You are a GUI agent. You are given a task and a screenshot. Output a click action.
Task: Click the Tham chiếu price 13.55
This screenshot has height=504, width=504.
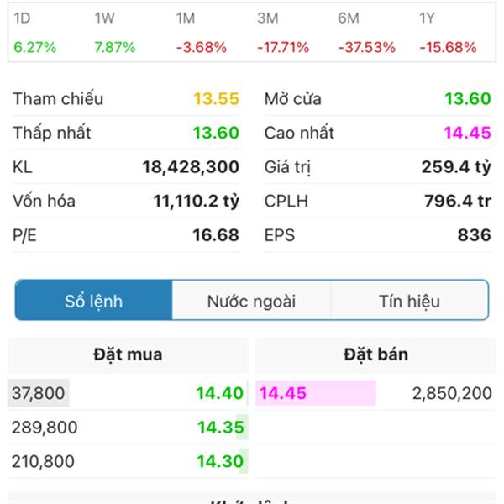216,99
